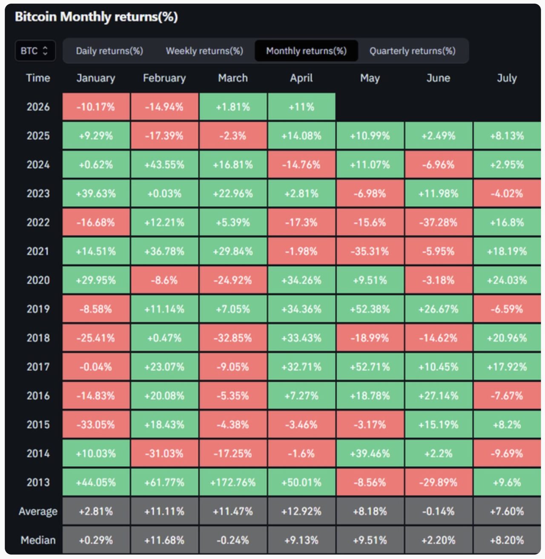
Task: Click the January column header
Action: [x=96, y=78]
